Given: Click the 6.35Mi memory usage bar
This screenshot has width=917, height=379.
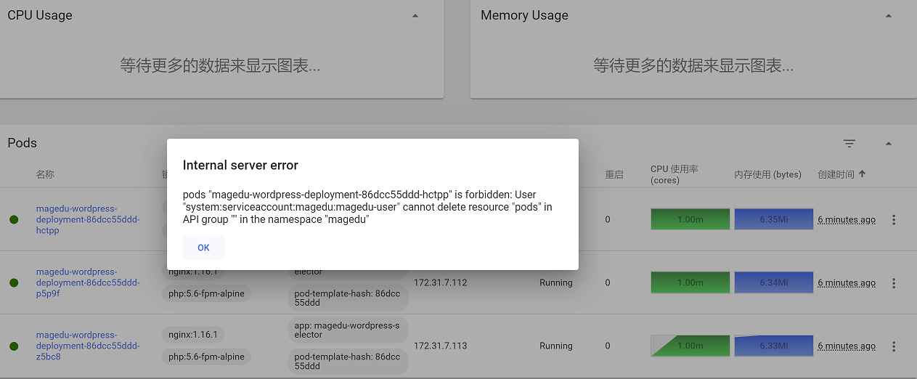Looking at the screenshot, I should [x=773, y=219].
